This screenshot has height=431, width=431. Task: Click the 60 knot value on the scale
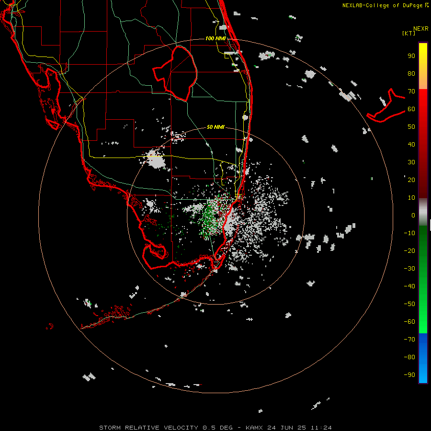(x=411, y=109)
